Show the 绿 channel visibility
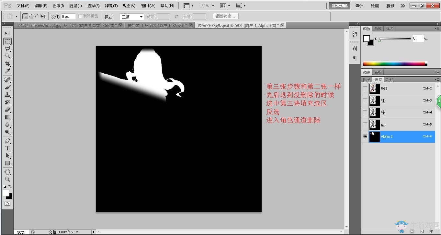This screenshot has height=235, width=441. point(365,112)
